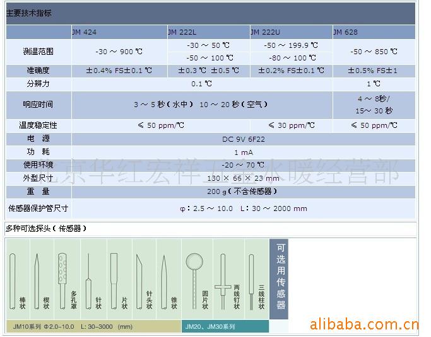
Task: Click the ±0.4% FS±0.1 ℃ cell
Action: point(119,71)
